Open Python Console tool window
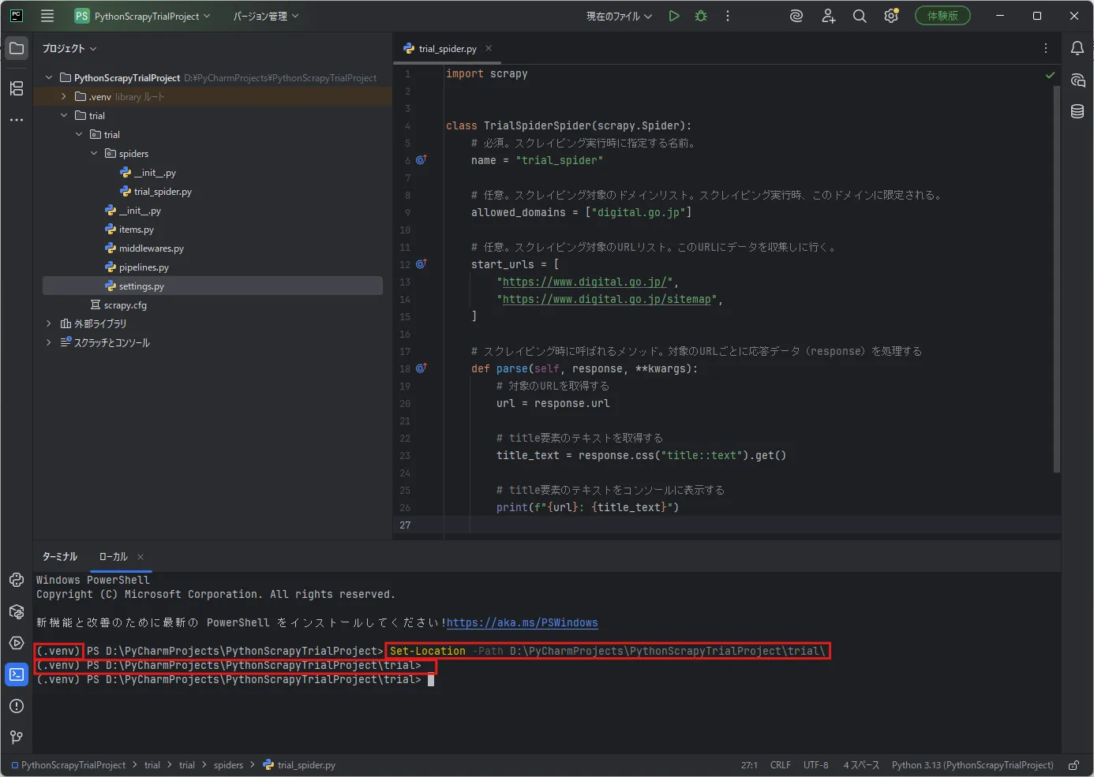 pos(17,580)
